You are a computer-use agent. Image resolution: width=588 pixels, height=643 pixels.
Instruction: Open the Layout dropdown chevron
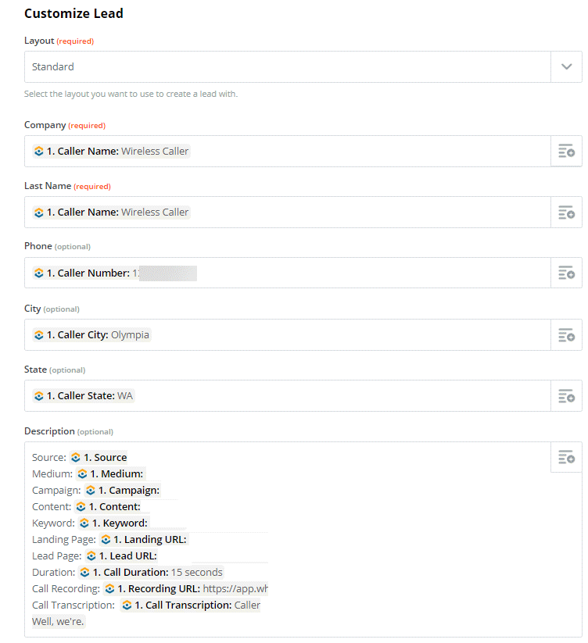566,67
